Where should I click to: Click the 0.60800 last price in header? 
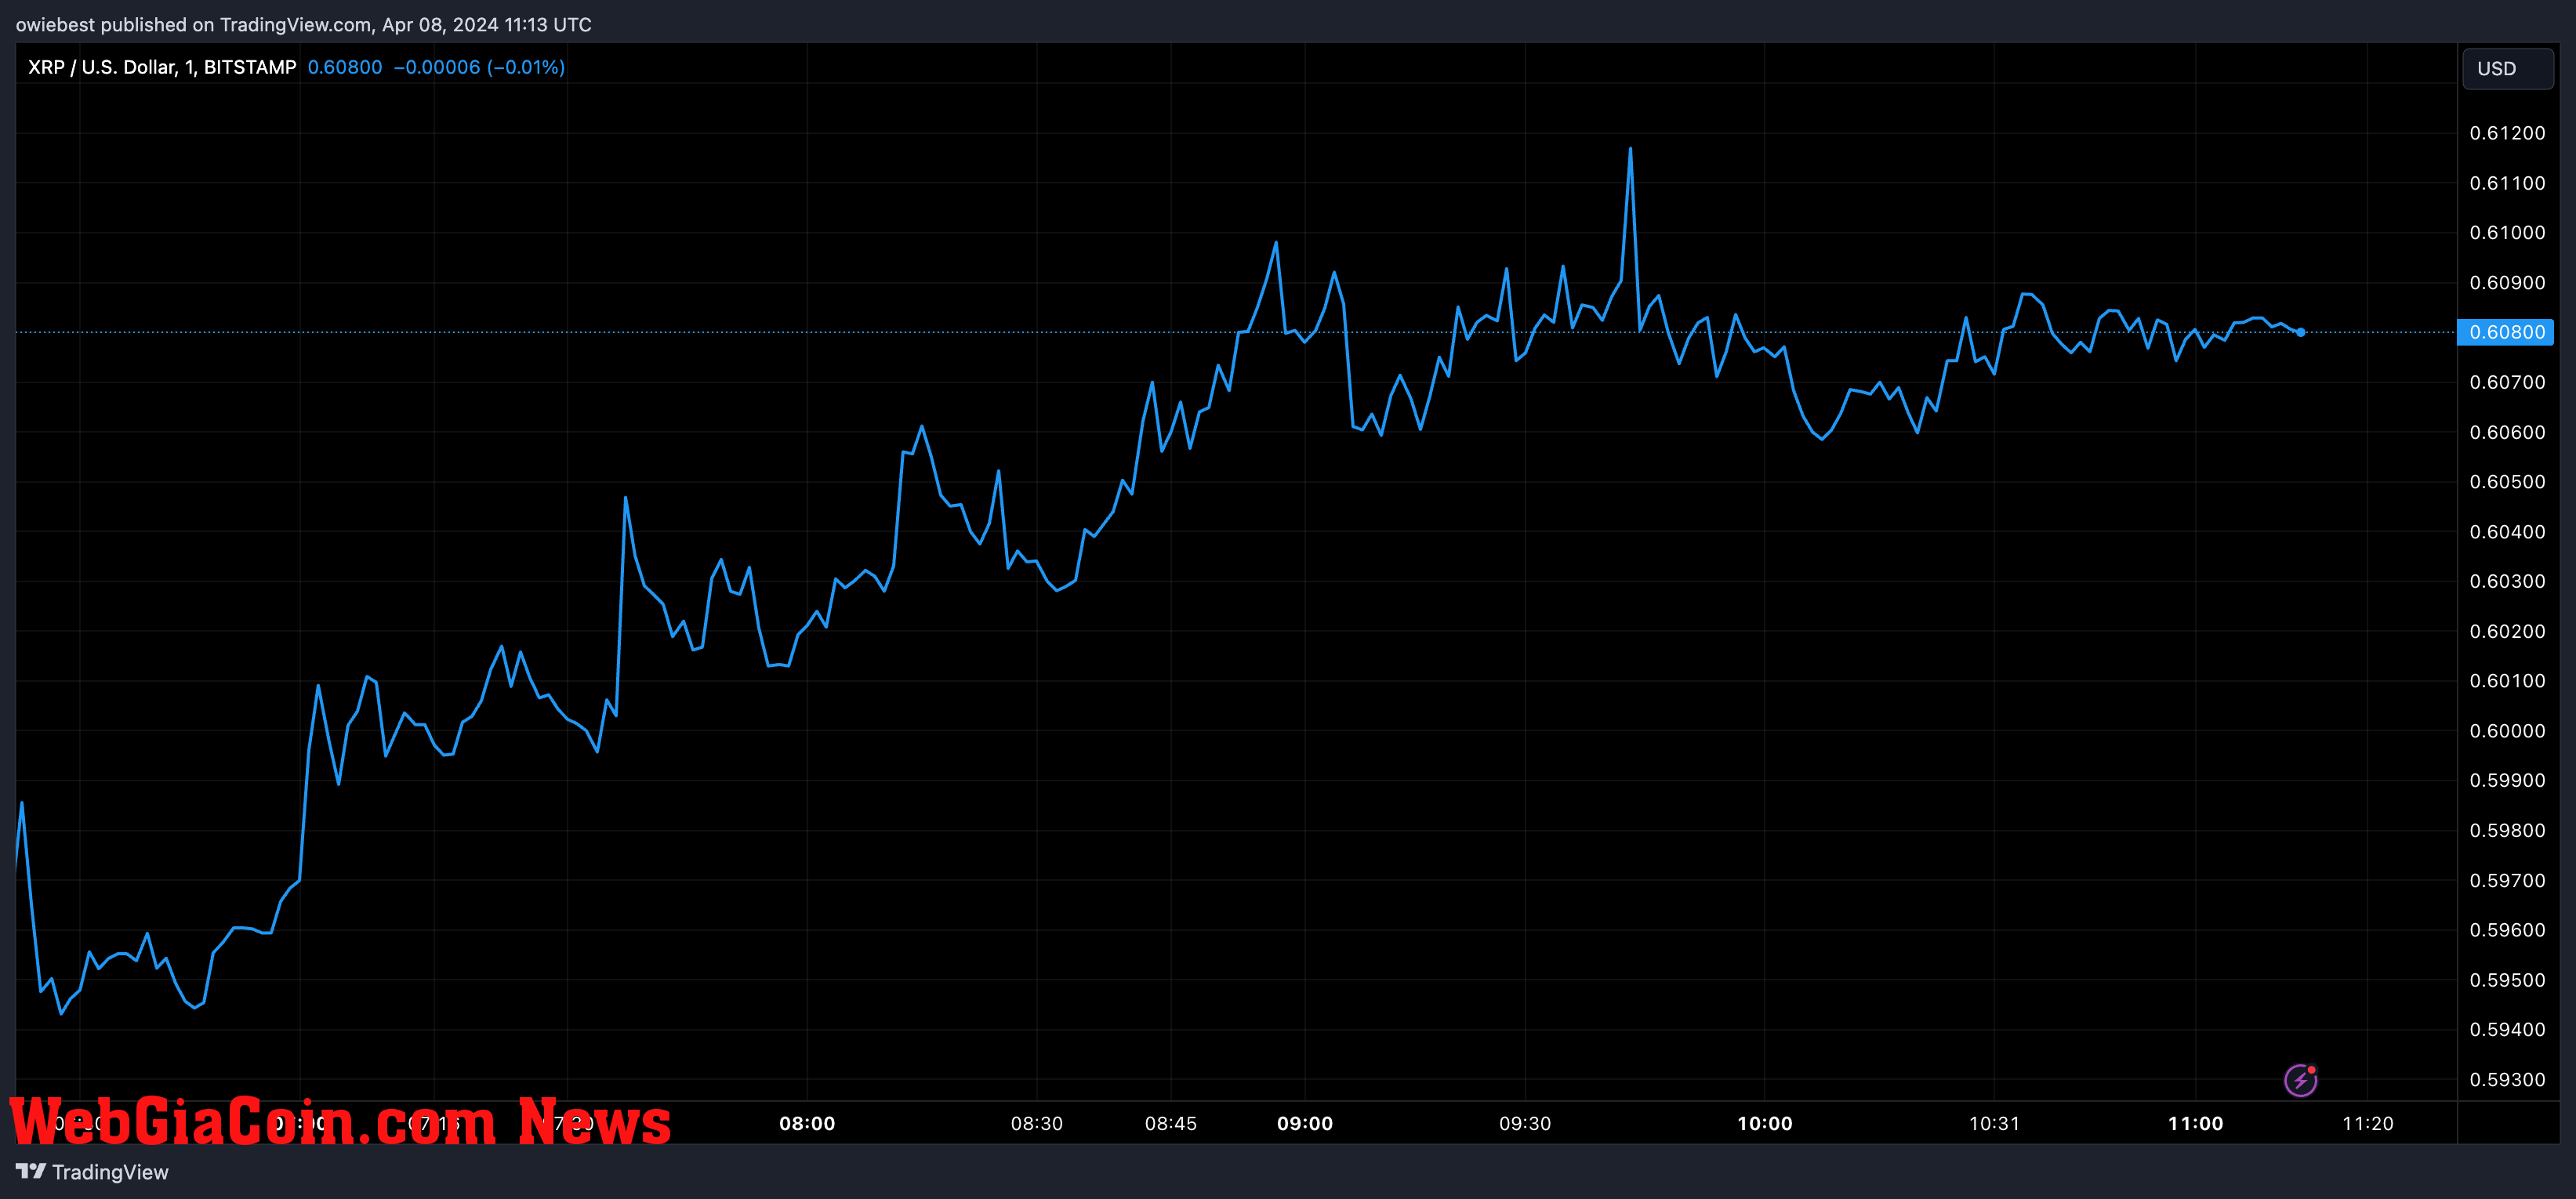[345, 67]
